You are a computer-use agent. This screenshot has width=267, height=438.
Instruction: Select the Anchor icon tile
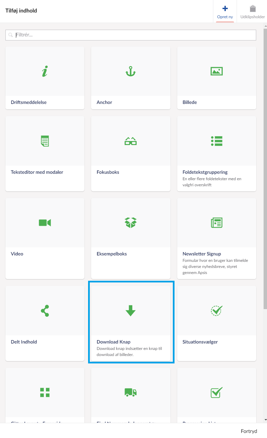pyautogui.click(x=131, y=71)
